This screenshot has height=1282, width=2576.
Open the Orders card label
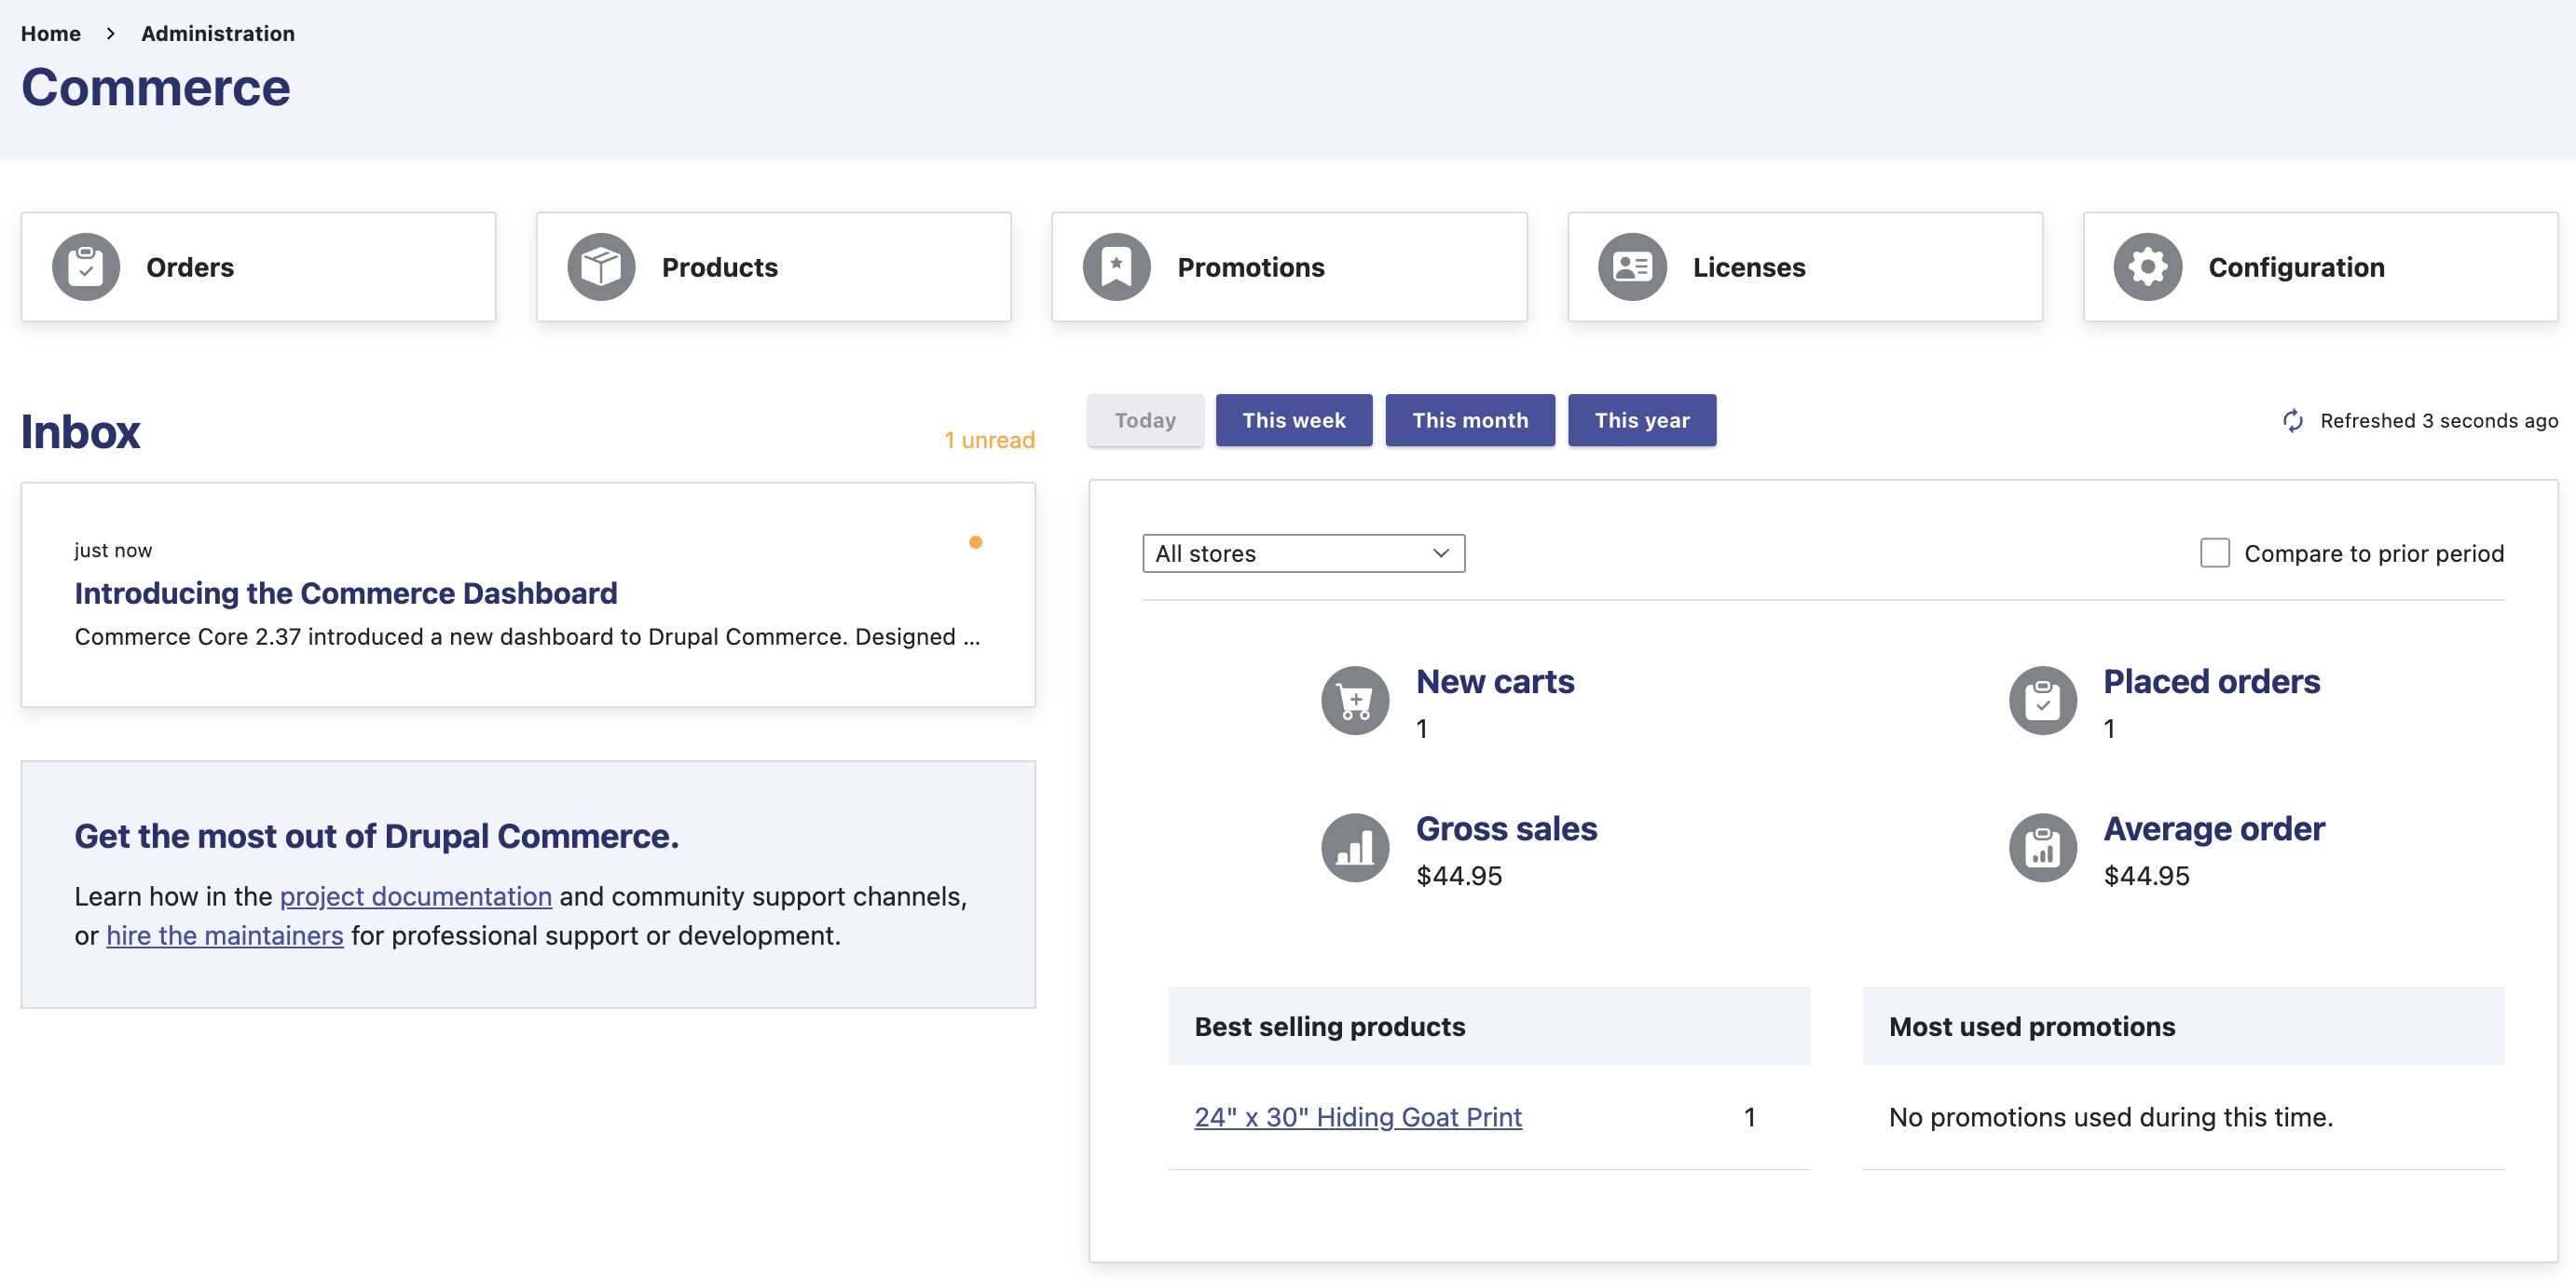point(190,267)
